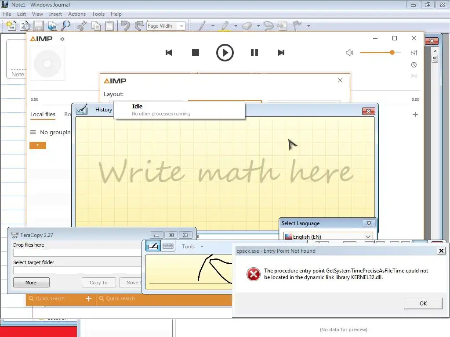Expand the Pen tool options arrow
This screenshot has width=450, height=337.
[x=213, y=26]
